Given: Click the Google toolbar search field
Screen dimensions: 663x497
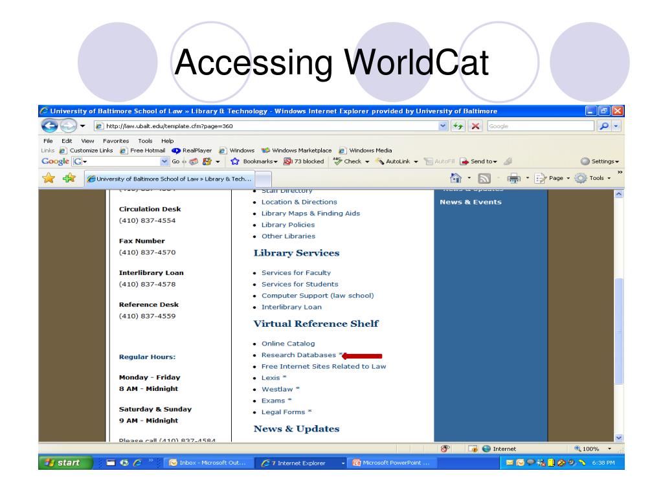Looking at the screenshot, I should [x=121, y=161].
